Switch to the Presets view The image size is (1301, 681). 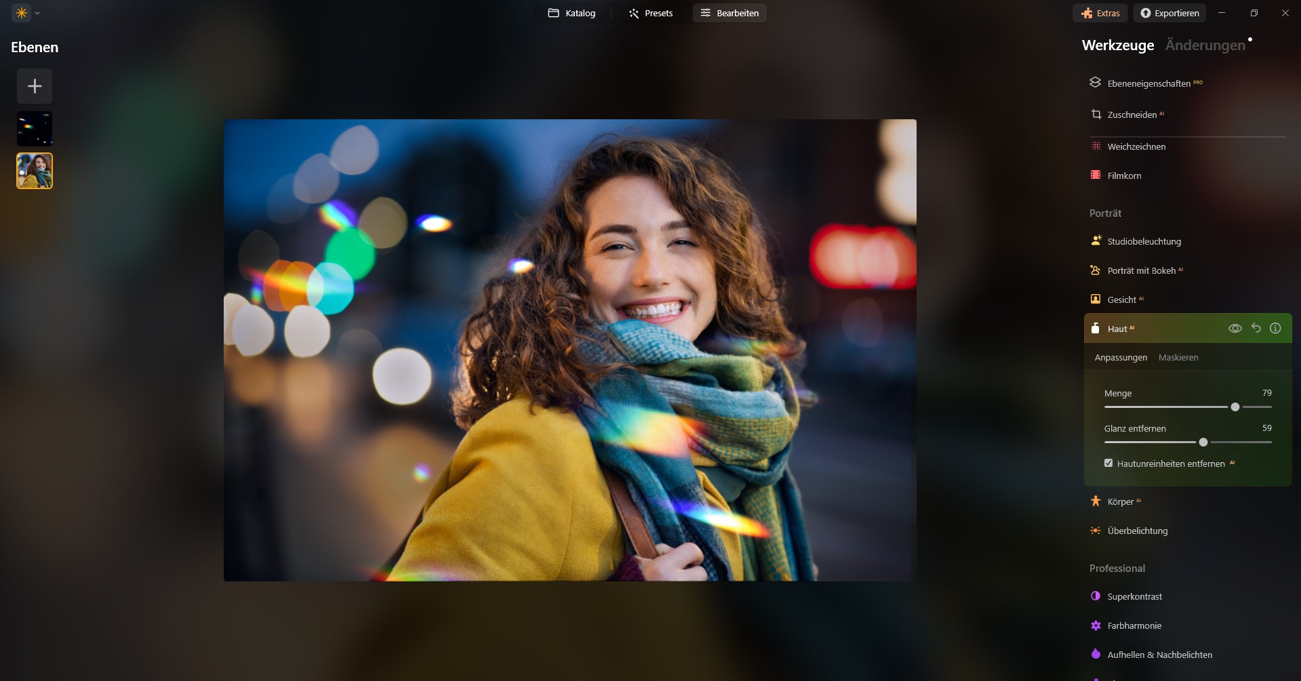coord(650,13)
